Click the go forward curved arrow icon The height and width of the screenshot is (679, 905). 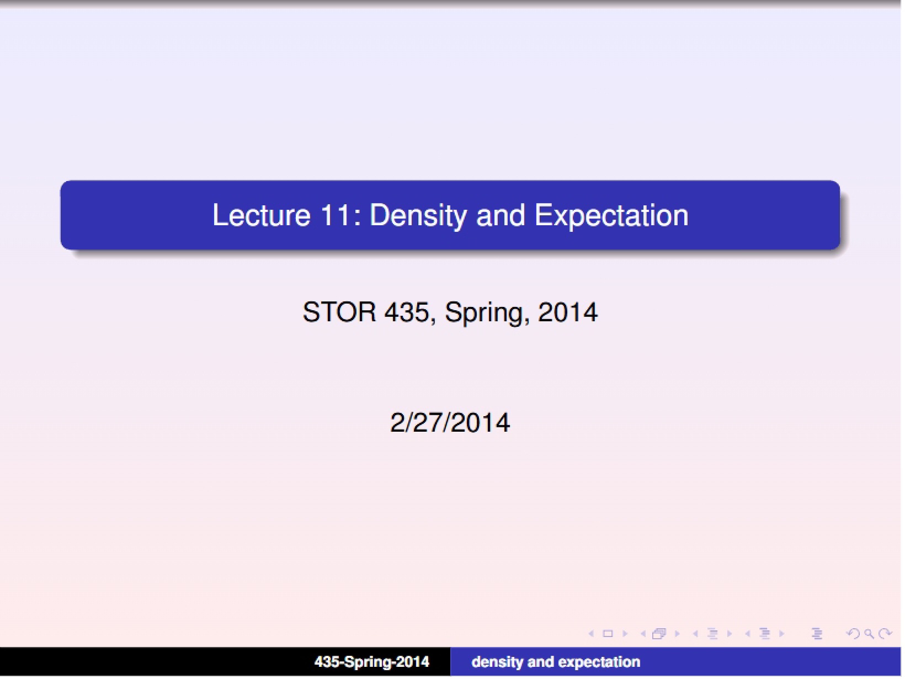(x=885, y=634)
